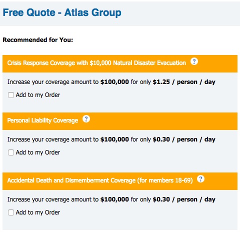The width and height of the screenshot is (240, 233).
Task: Click the $100,000 amount in Personal Liability section
Action: click(114, 139)
